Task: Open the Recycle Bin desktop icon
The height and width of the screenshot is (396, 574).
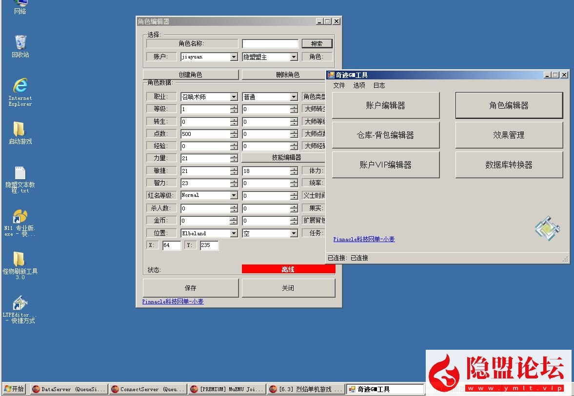Action: pyautogui.click(x=20, y=43)
